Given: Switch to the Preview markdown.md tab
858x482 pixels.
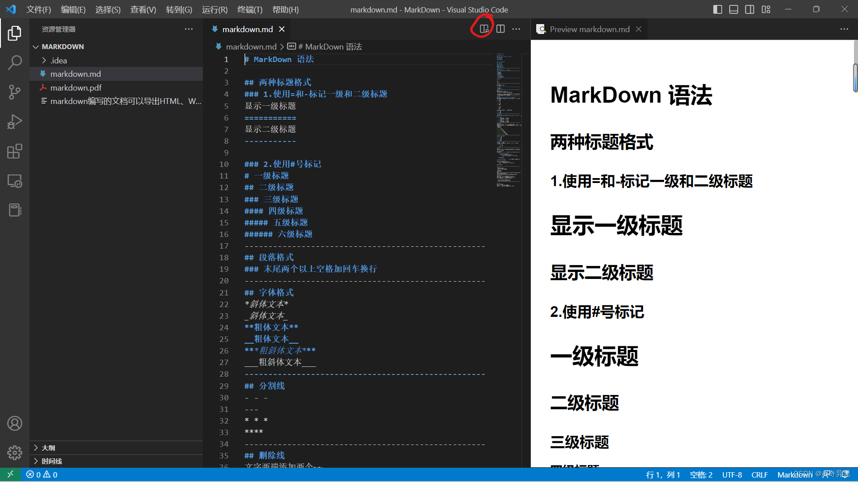Looking at the screenshot, I should [588, 29].
